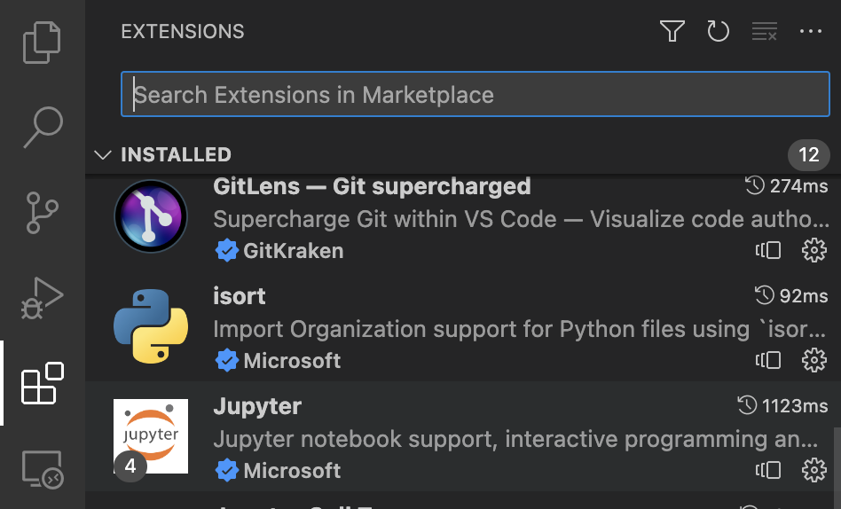841x509 pixels.
Task: Click the filter extensions funnel icon
Action: click(672, 32)
